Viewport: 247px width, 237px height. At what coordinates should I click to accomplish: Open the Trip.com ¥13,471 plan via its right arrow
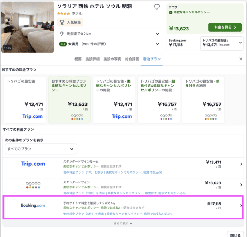(241, 164)
